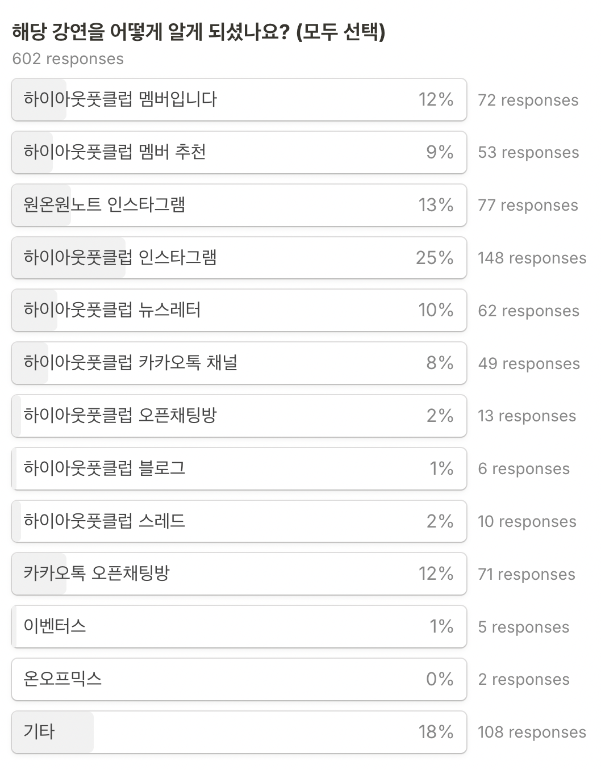
Task: Open the 원온원노트 인스타그램 result bar
Action: tap(239, 205)
